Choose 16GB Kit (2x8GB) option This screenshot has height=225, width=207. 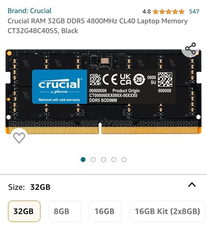pos(167,211)
